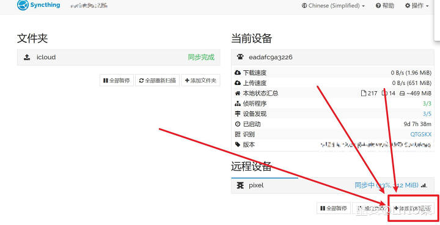This screenshot has width=440, height=225.
Task: Click the 全部暂停 button under folders
Action: [117, 81]
